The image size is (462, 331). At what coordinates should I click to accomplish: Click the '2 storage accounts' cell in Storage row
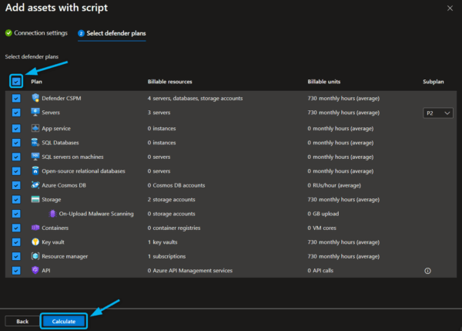[171, 200]
